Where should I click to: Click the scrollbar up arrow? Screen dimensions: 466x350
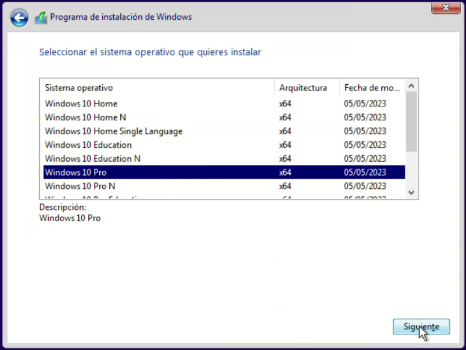(412, 87)
